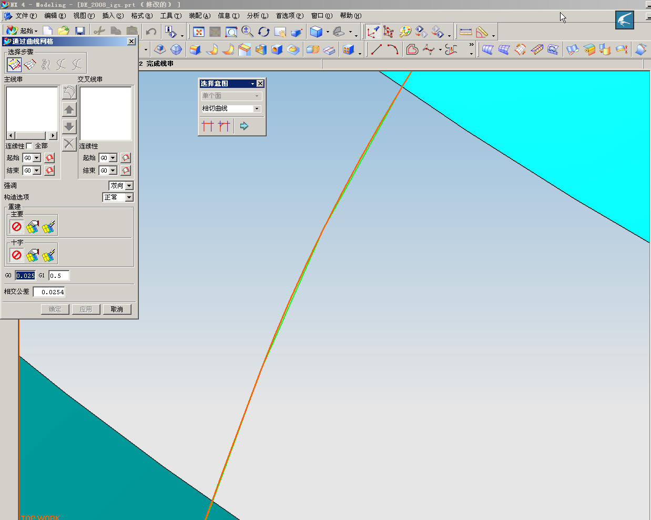The image size is (651, 520).
Task: Select no rebuild under 十字
Action: point(17,255)
